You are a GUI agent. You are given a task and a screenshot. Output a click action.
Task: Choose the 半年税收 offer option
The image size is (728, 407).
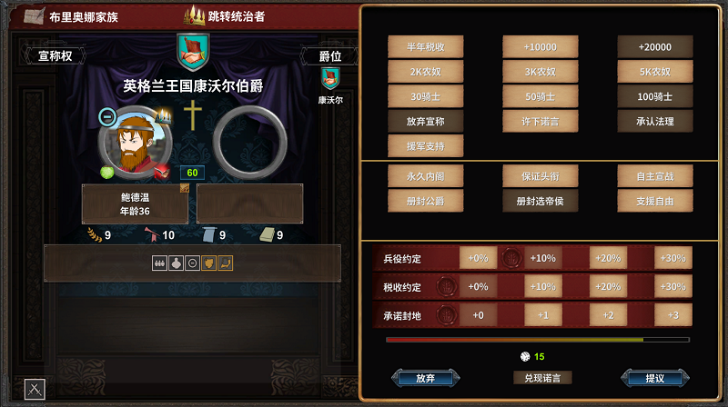click(425, 47)
